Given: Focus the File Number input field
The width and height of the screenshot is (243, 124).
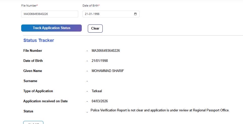Looking at the screenshot, I should [x=50, y=14].
